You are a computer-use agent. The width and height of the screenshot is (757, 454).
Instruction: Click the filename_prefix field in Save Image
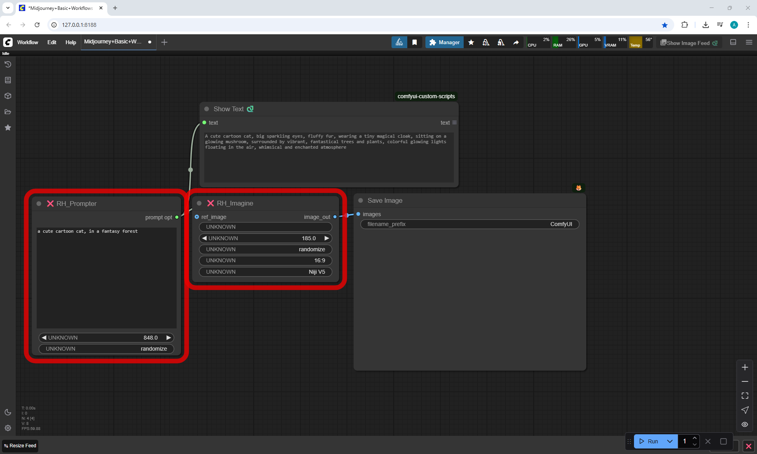click(x=469, y=224)
